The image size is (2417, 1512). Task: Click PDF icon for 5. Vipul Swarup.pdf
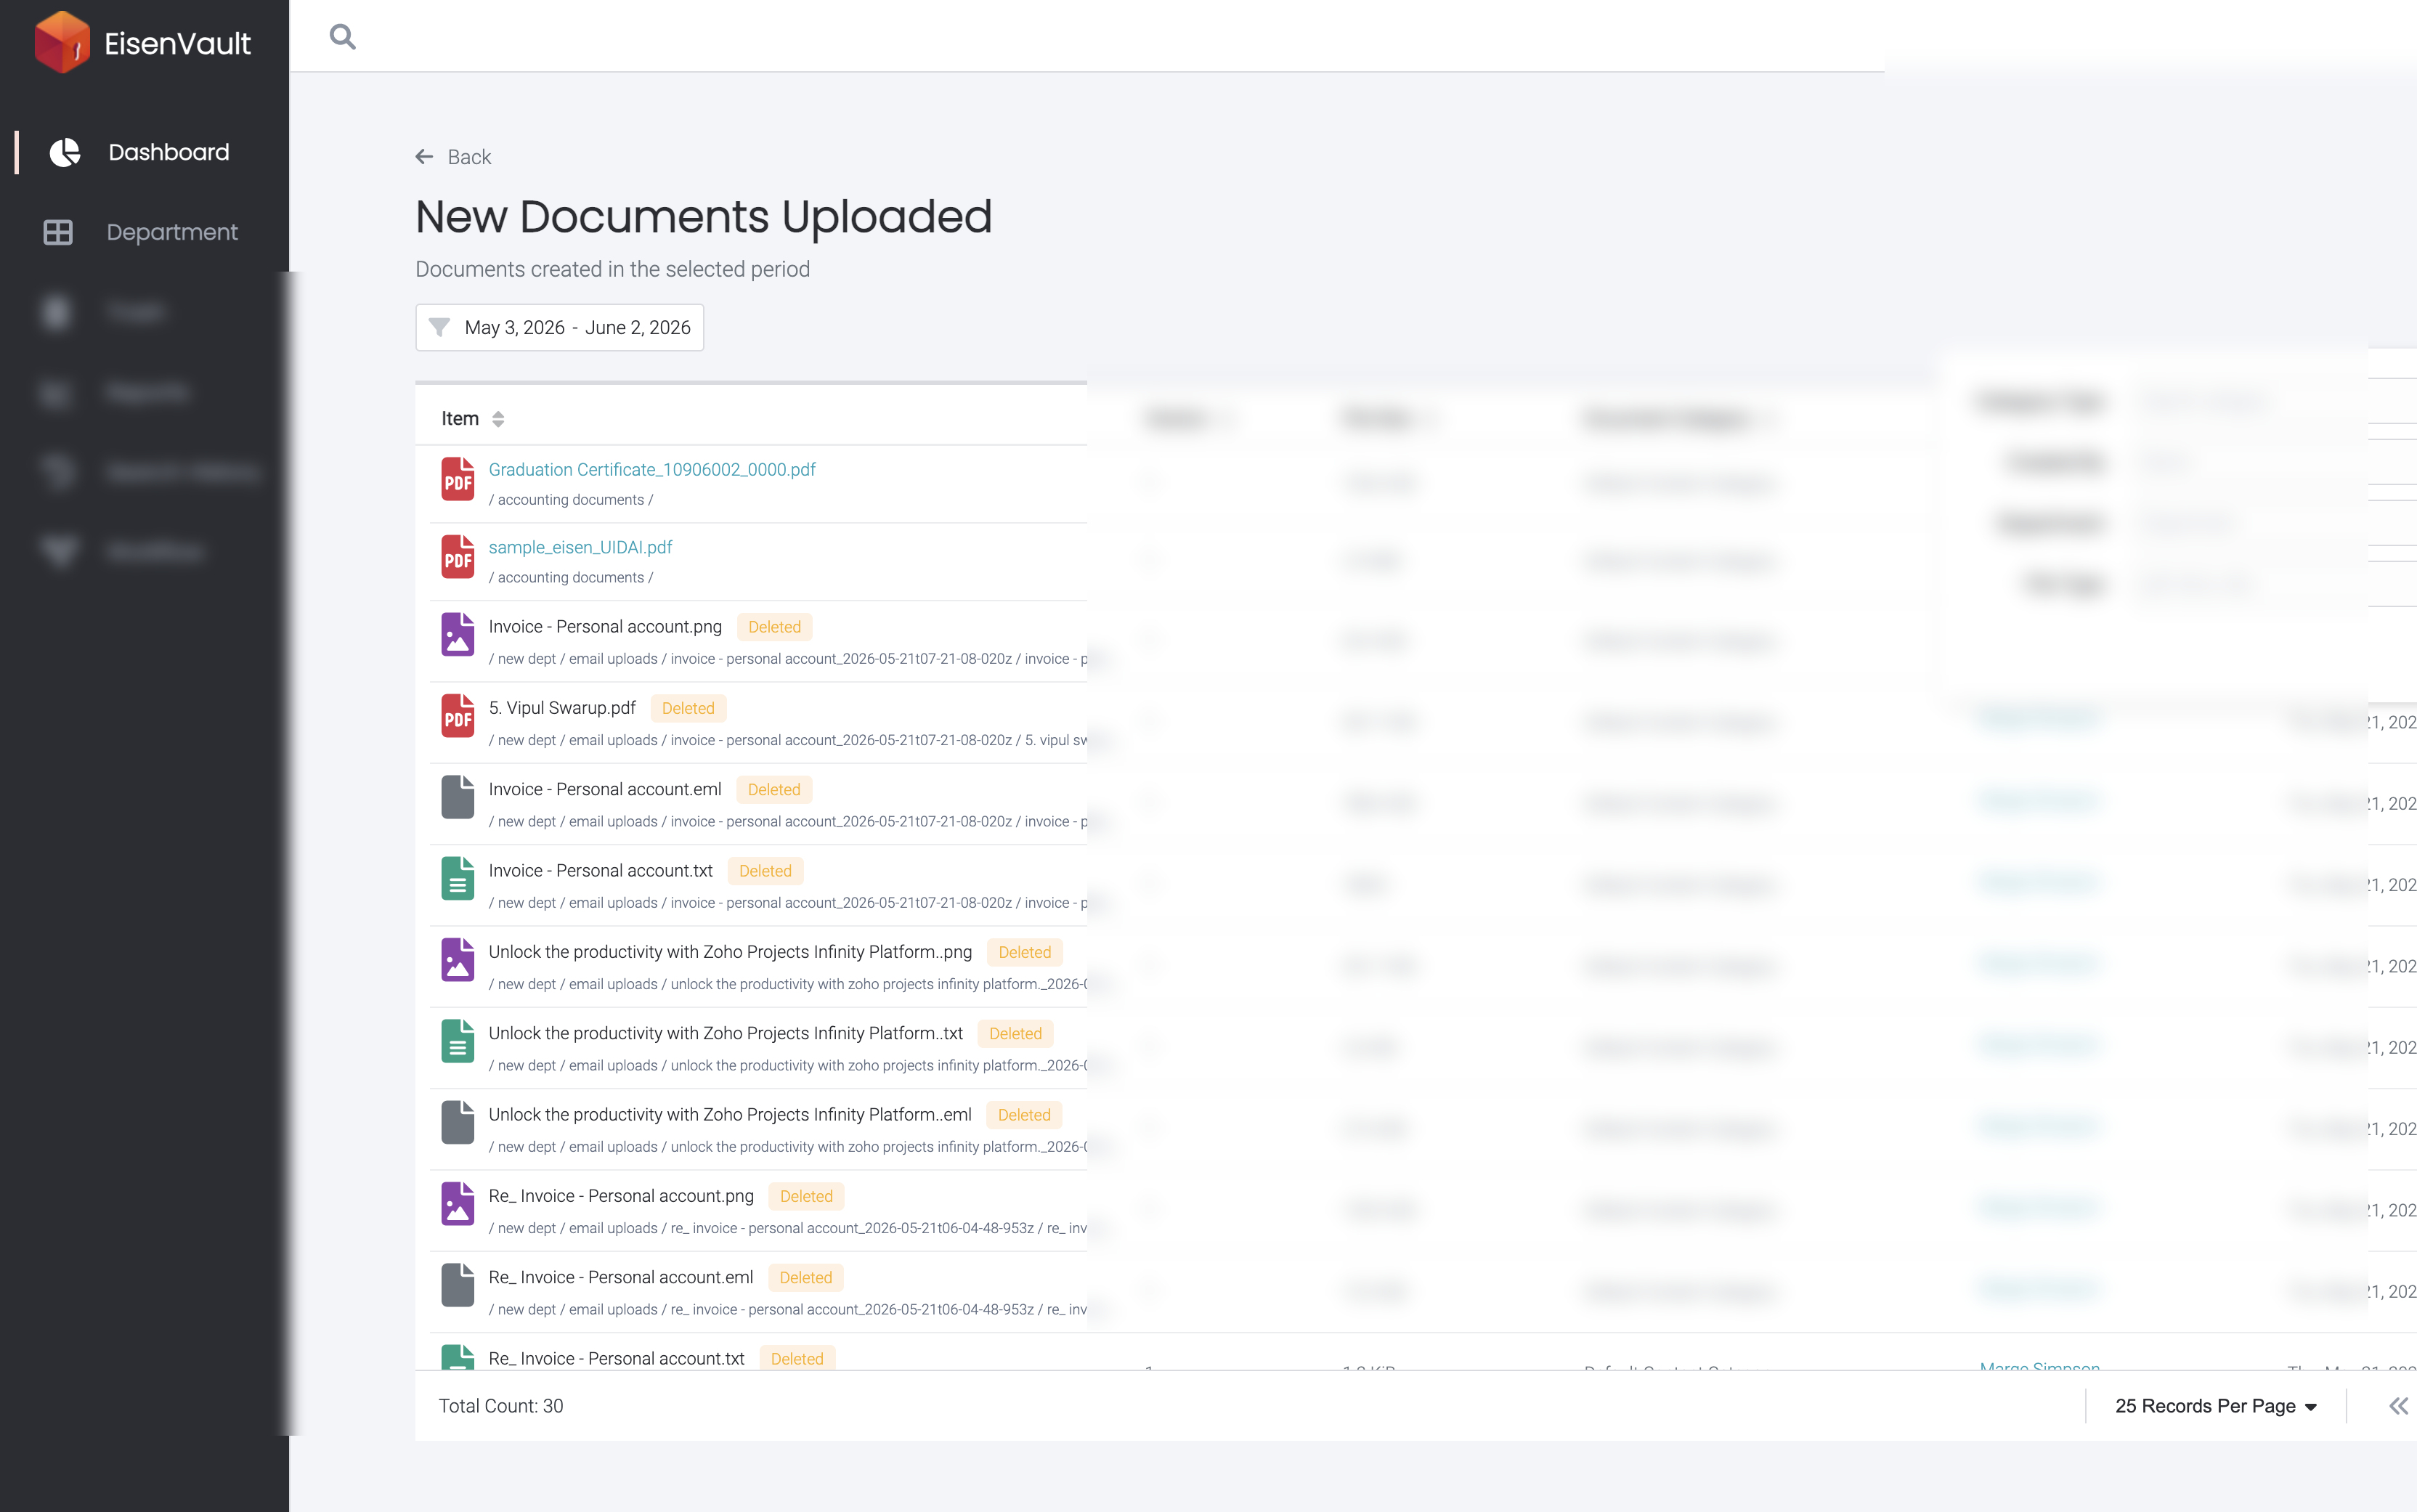click(458, 716)
